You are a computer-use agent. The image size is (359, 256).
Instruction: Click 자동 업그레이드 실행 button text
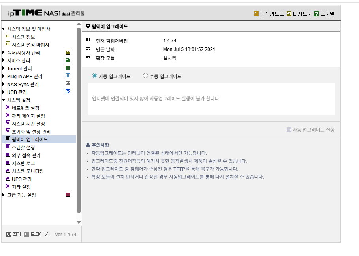[x=314, y=130]
